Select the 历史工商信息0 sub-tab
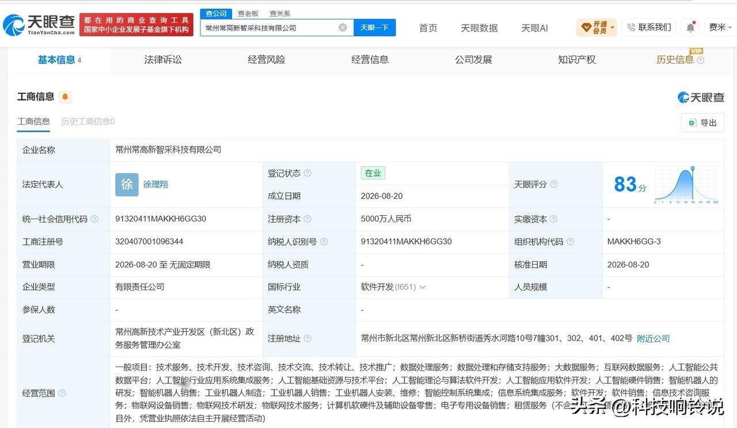The image size is (737, 428). 88,121
